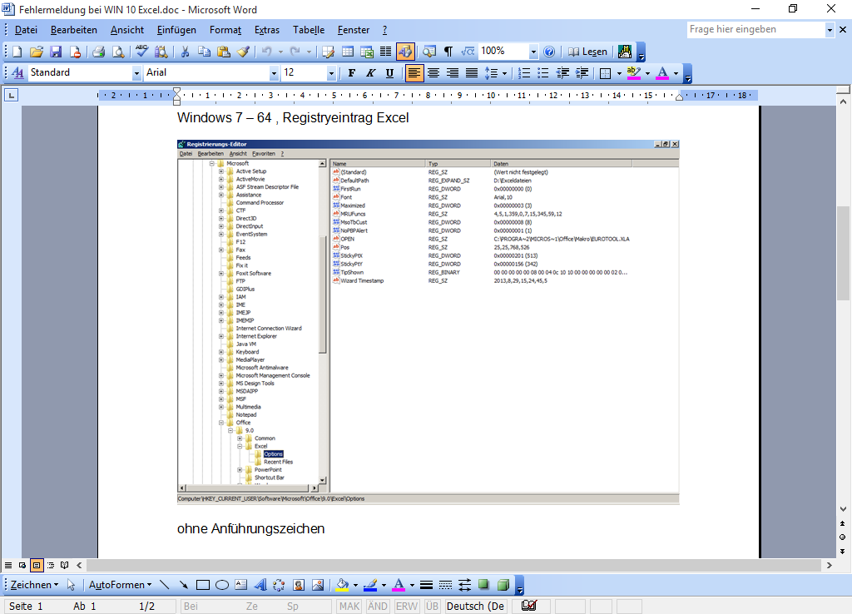Toggle centered text alignment

433,73
